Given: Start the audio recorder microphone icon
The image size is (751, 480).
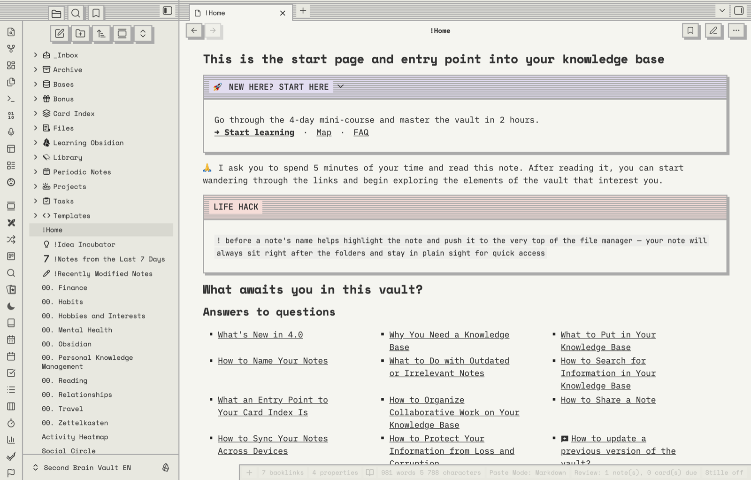Looking at the screenshot, I should tap(11, 132).
